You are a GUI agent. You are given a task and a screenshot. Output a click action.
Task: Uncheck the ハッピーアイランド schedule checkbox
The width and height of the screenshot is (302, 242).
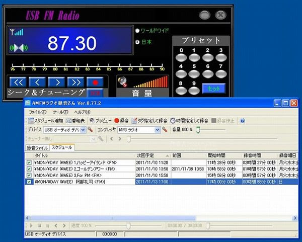tap(29, 163)
